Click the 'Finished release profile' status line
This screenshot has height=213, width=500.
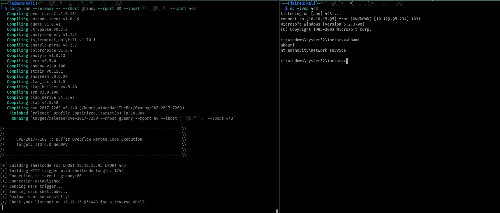77,113
